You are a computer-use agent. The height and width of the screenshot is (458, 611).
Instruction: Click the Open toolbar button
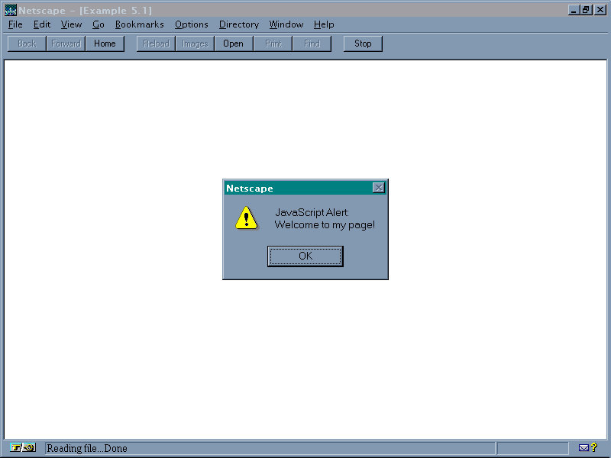(233, 44)
